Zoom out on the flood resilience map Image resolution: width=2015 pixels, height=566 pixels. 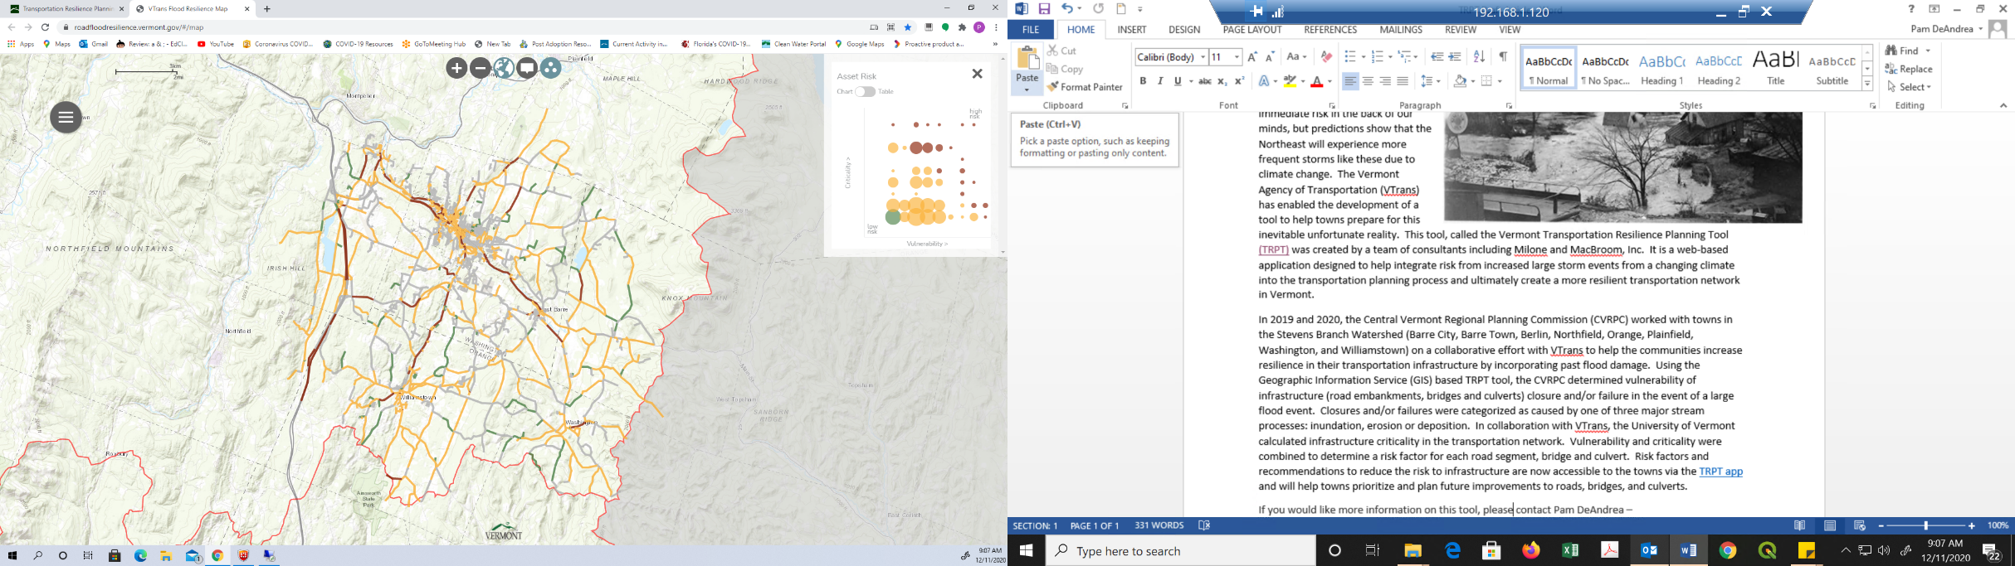point(480,68)
